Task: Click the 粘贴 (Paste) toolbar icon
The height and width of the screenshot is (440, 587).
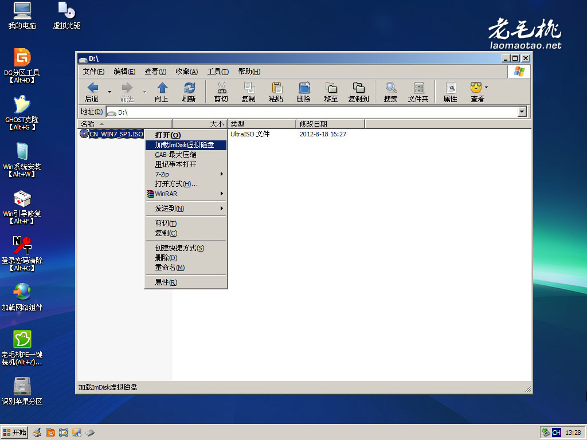Action: (276, 92)
